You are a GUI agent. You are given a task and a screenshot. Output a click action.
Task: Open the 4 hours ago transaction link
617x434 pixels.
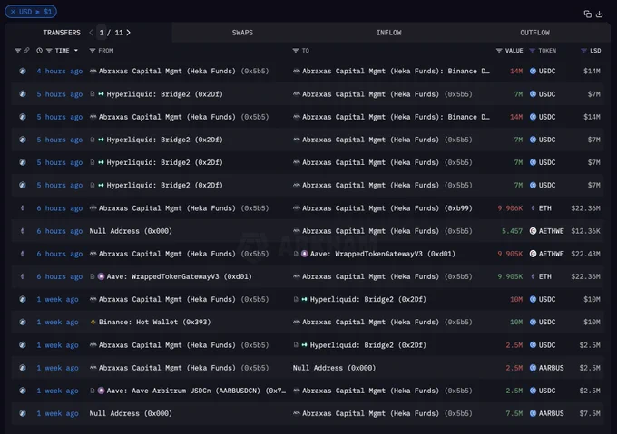pos(59,71)
